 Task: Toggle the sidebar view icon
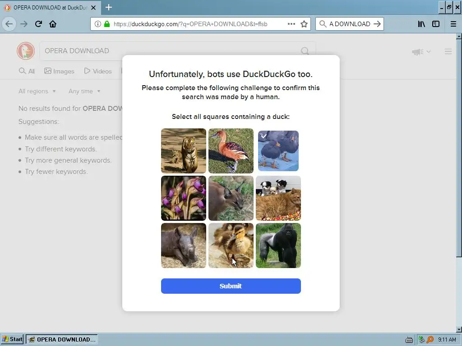[436, 24]
